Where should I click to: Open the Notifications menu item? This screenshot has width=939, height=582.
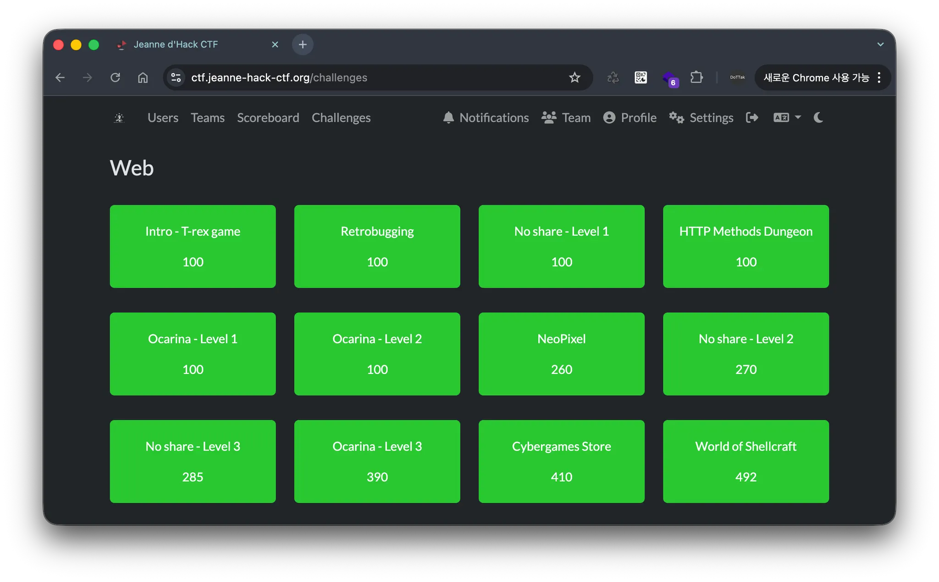(x=486, y=118)
